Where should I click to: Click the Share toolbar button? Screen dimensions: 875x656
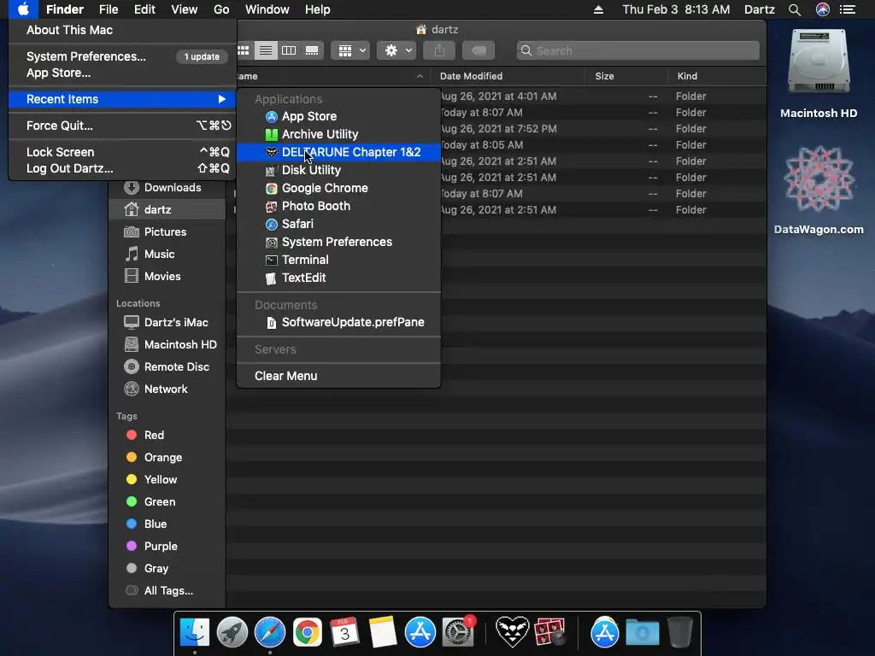[x=440, y=50]
